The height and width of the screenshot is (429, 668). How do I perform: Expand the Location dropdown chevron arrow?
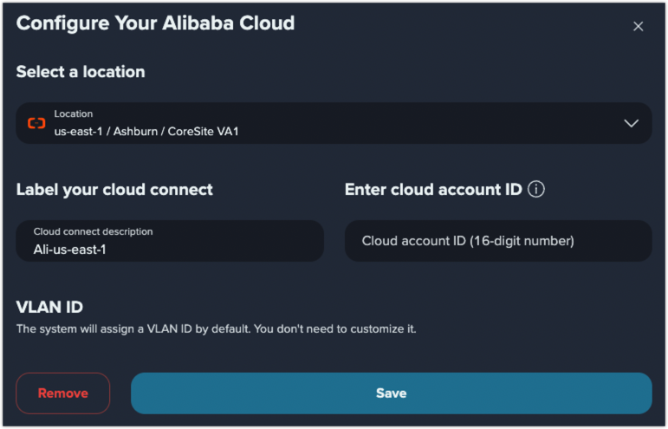pos(631,123)
